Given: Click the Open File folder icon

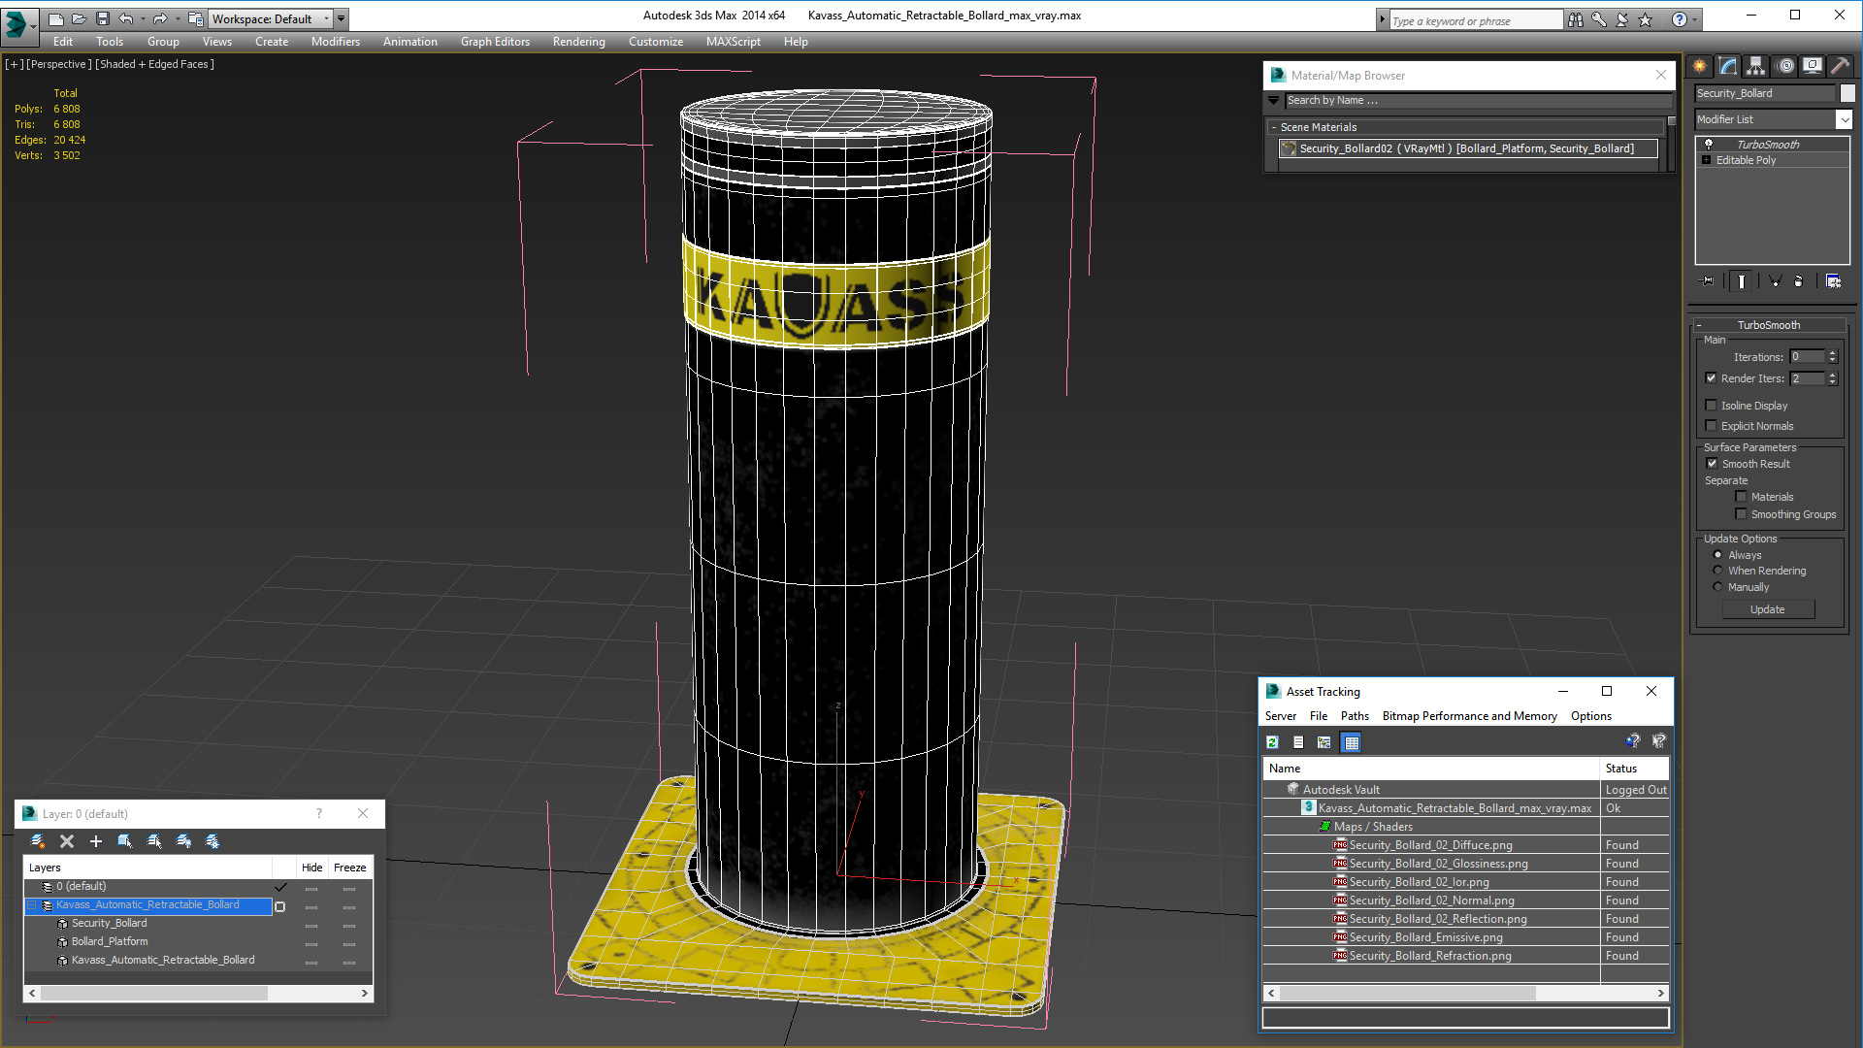Looking at the screenshot, I should click(x=79, y=18).
